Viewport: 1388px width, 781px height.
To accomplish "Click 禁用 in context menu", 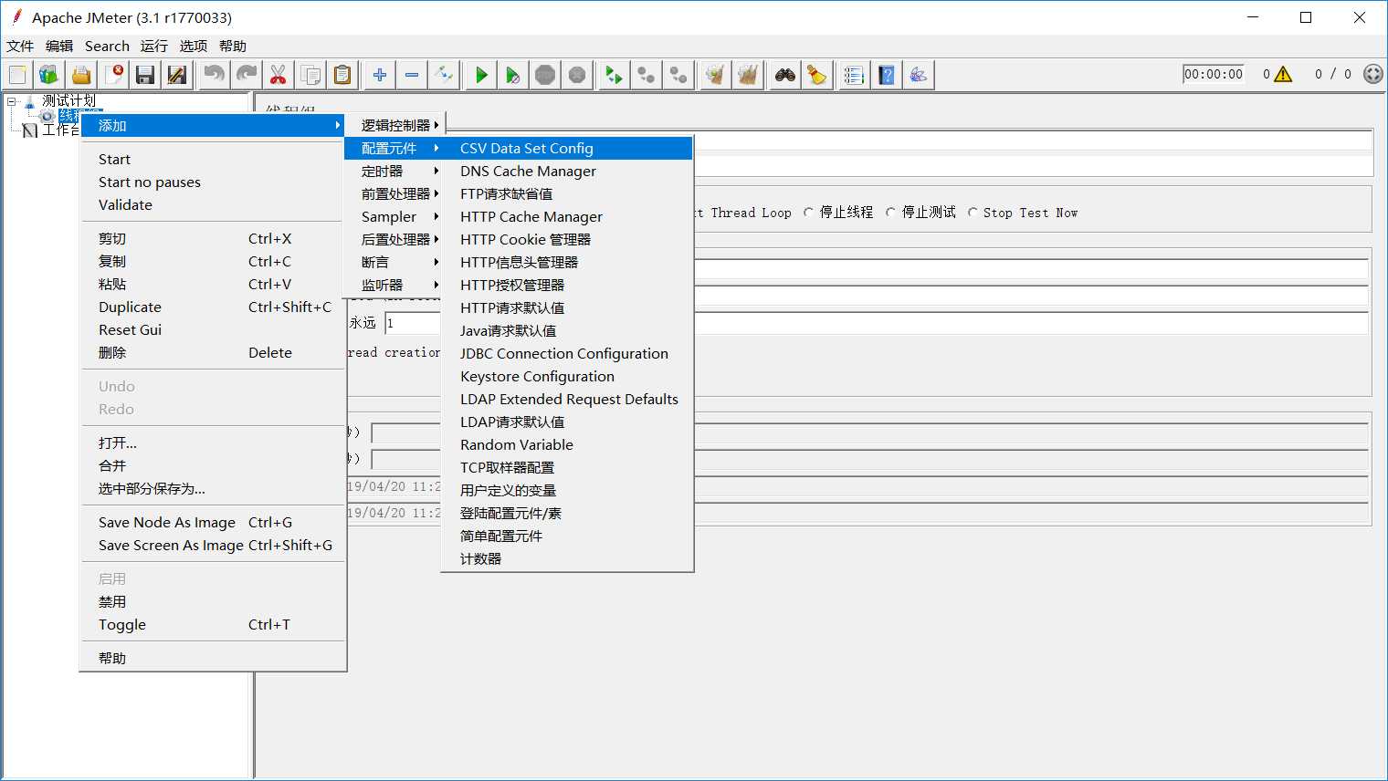I will pyautogui.click(x=213, y=601).
